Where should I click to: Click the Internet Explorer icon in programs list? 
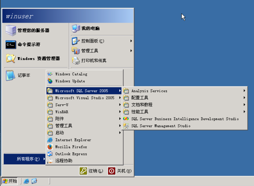coord(50,140)
